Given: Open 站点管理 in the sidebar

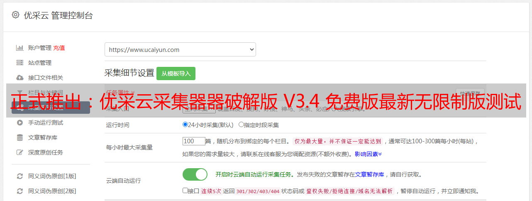Looking at the screenshot, I should tap(40, 63).
